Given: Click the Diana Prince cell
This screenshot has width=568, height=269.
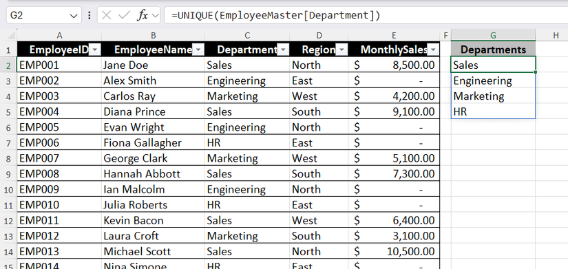Looking at the screenshot, I should (x=154, y=111).
